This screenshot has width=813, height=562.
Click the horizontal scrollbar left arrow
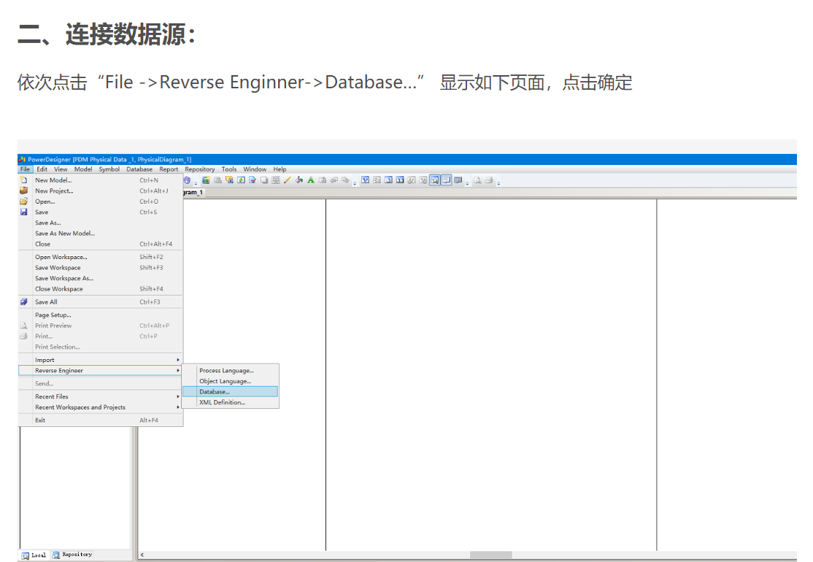pyautogui.click(x=142, y=555)
